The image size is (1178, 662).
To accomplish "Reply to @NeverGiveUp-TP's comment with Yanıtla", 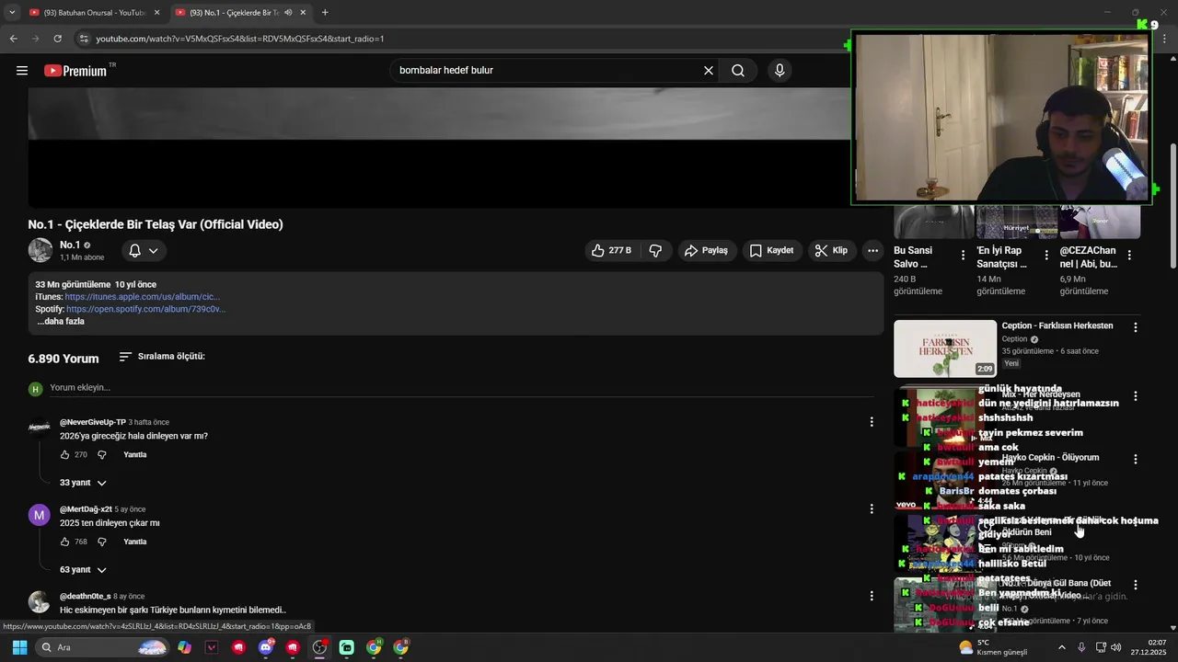I will tap(135, 454).
